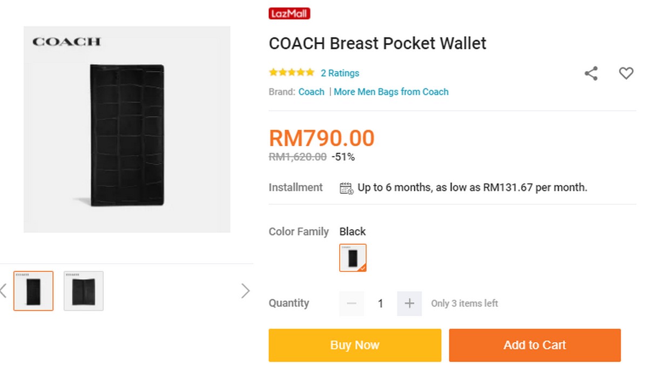Show previous thumbnail with left arrow
The width and height of the screenshot is (648, 383).
pyautogui.click(x=3, y=291)
